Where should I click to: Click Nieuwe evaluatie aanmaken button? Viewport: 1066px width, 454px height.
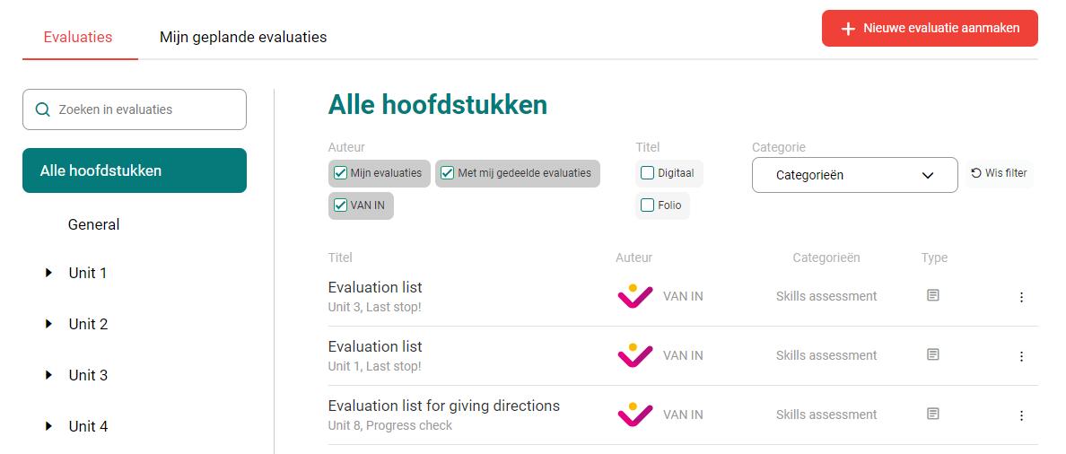click(930, 29)
